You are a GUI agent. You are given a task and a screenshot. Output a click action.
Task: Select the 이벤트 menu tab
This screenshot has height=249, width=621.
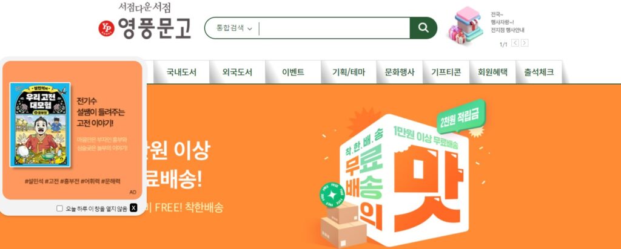(x=293, y=72)
